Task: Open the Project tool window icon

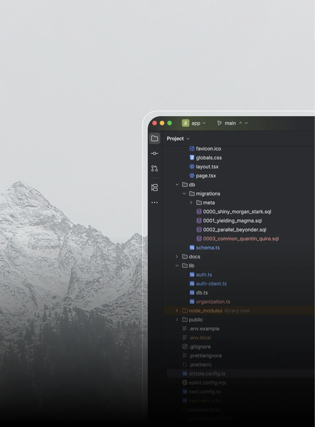Action: (154, 138)
